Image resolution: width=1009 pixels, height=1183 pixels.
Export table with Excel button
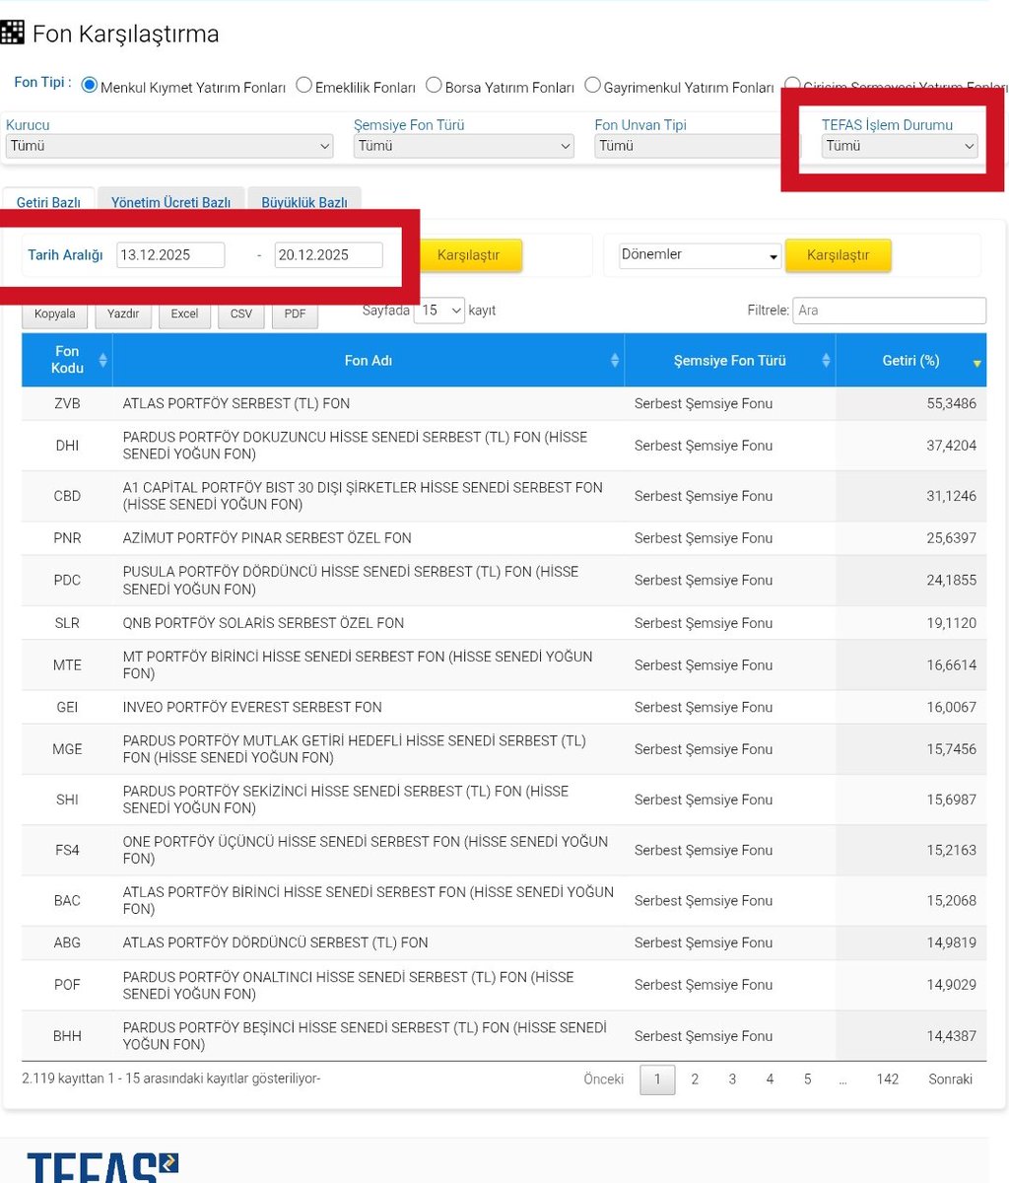click(184, 314)
